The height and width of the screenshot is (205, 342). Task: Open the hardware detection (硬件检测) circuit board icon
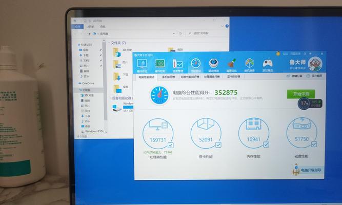click(160, 66)
